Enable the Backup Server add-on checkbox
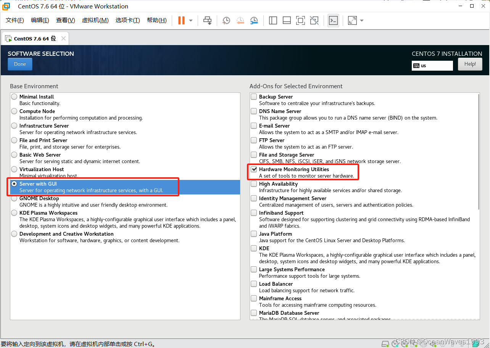The image size is (490, 348). click(x=254, y=97)
